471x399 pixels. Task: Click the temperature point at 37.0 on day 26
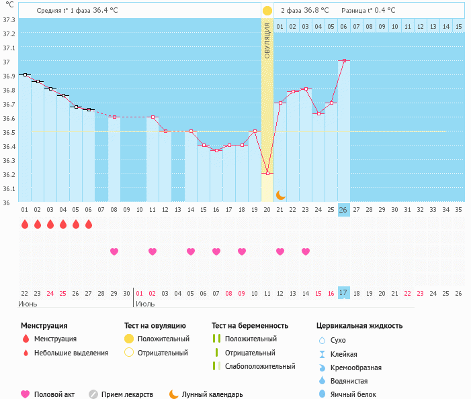pos(344,61)
